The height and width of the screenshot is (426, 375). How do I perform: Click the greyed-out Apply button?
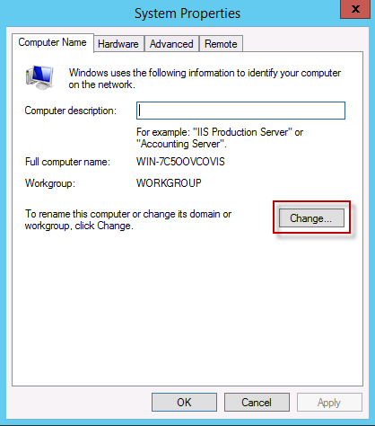tap(329, 403)
